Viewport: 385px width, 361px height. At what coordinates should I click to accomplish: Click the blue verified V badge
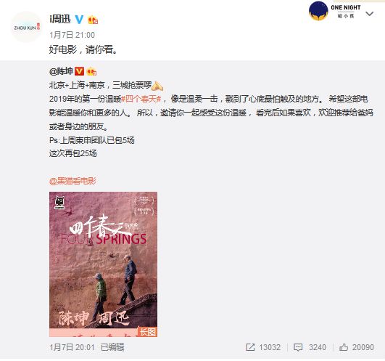point(79,19)
